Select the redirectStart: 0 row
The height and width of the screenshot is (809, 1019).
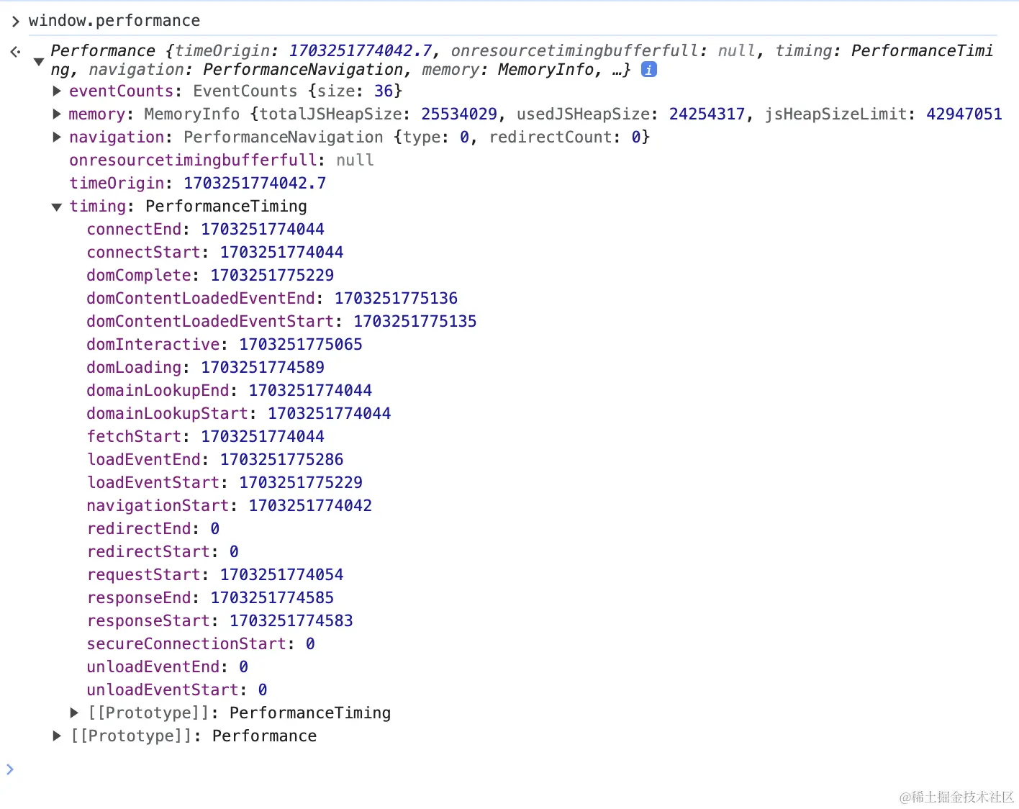[x=163, y=551]
